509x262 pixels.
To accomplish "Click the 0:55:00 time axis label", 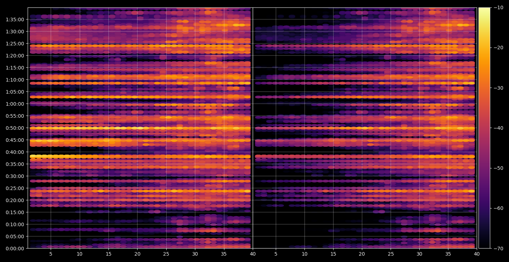I will [15, 116].
